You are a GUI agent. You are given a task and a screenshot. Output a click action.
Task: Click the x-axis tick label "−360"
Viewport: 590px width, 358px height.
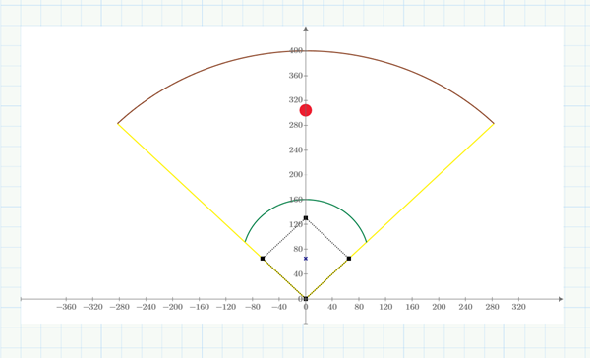[66, 307]
